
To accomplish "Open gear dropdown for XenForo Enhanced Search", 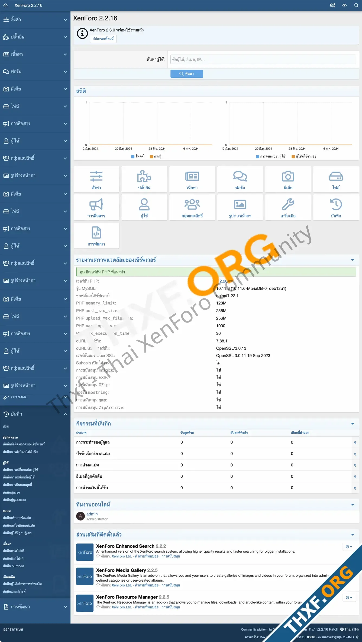I will click(349, 547).
